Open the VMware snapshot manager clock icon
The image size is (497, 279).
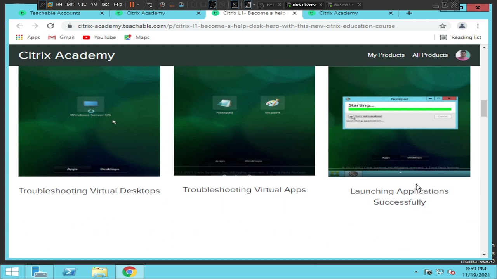pos(181,5)
